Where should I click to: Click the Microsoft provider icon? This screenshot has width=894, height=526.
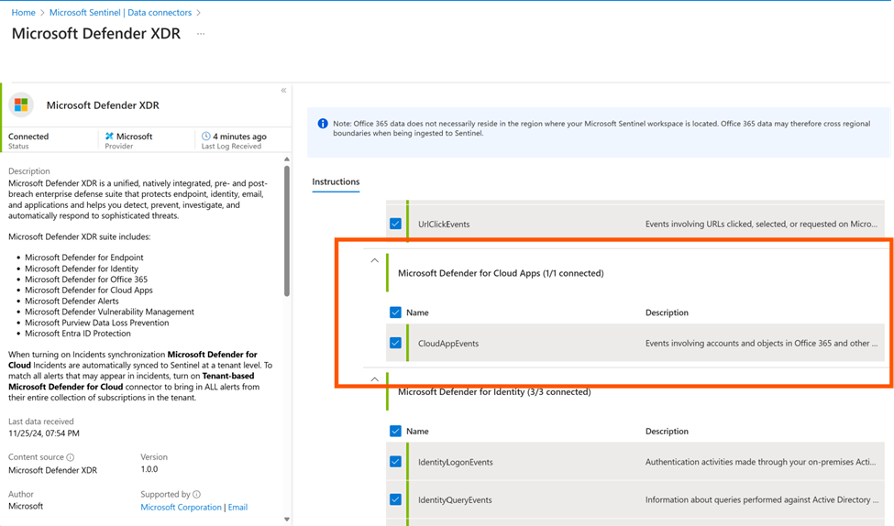pos(109,137)
